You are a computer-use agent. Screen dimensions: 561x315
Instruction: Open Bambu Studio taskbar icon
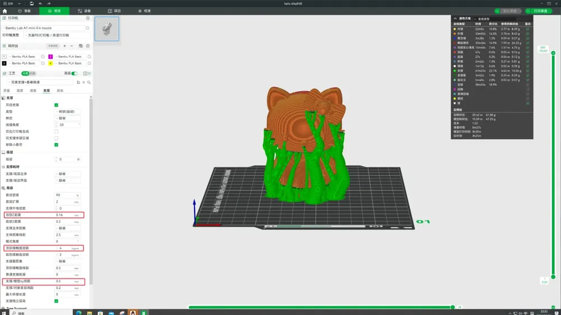pyautogui.click(x=144, y=313)
